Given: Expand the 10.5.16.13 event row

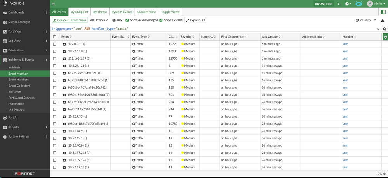Looking at the screenshot, I should 64,51.
